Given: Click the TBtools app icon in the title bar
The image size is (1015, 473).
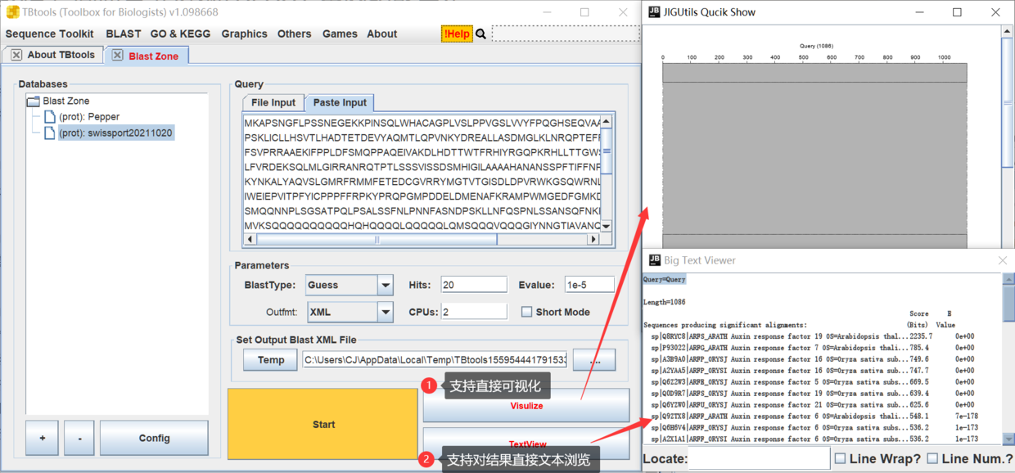Looking at the screenshot, I should [13, 12].
